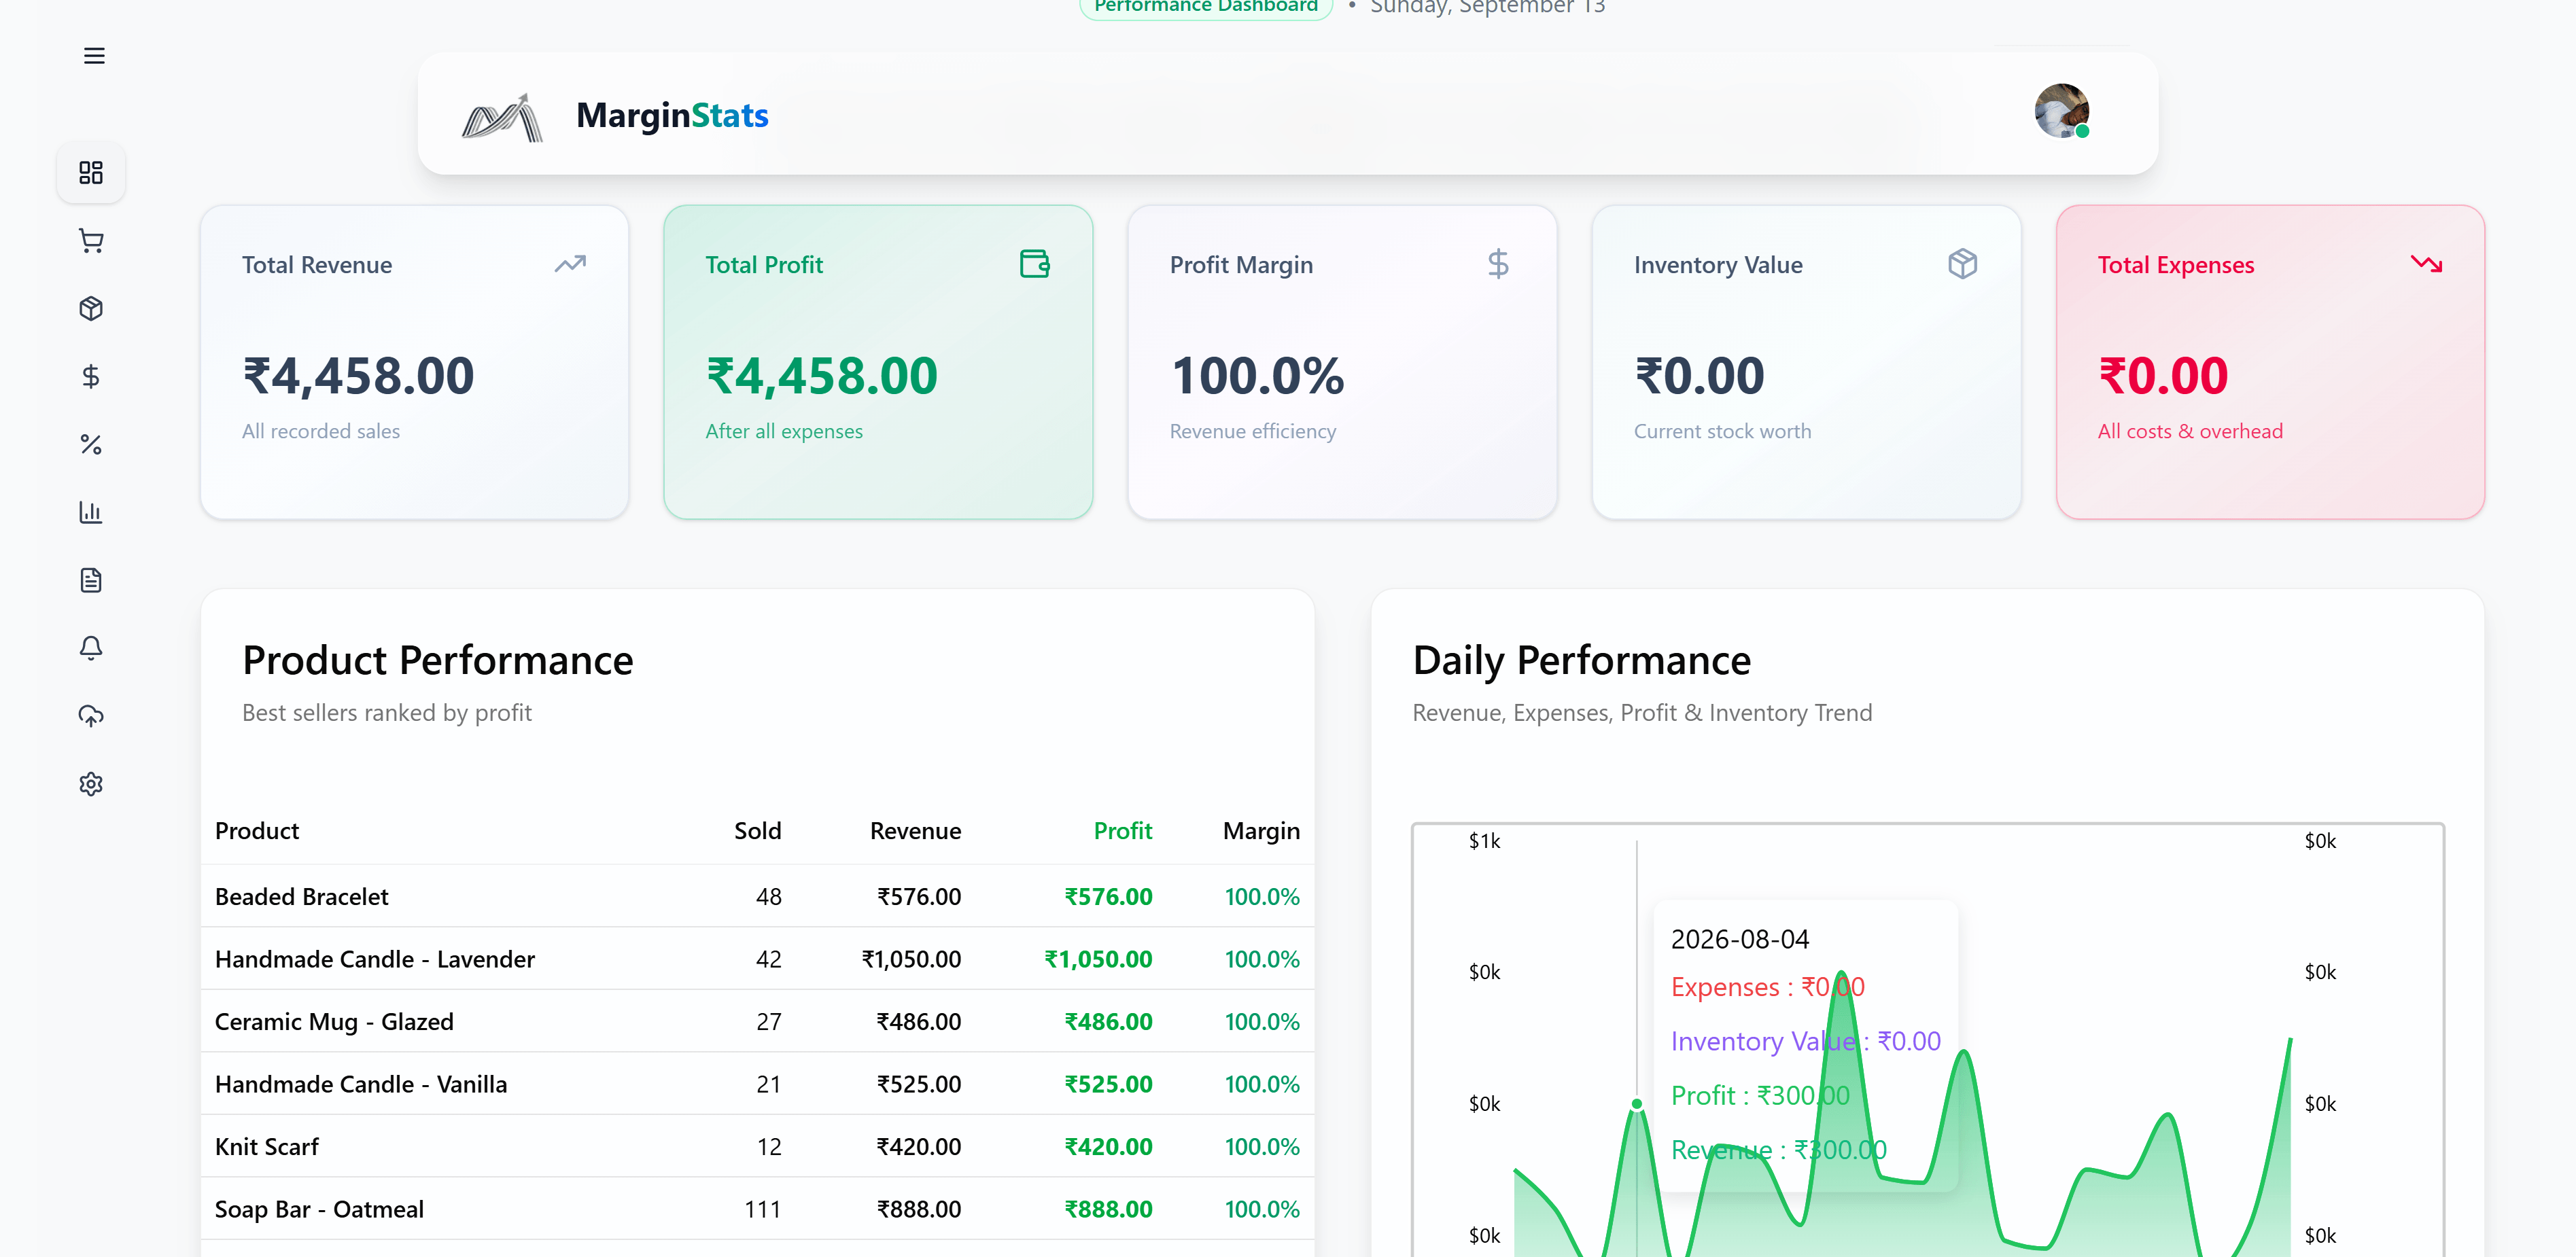Click the Sold column header
2576x1257 pixels.
[758, 831]
